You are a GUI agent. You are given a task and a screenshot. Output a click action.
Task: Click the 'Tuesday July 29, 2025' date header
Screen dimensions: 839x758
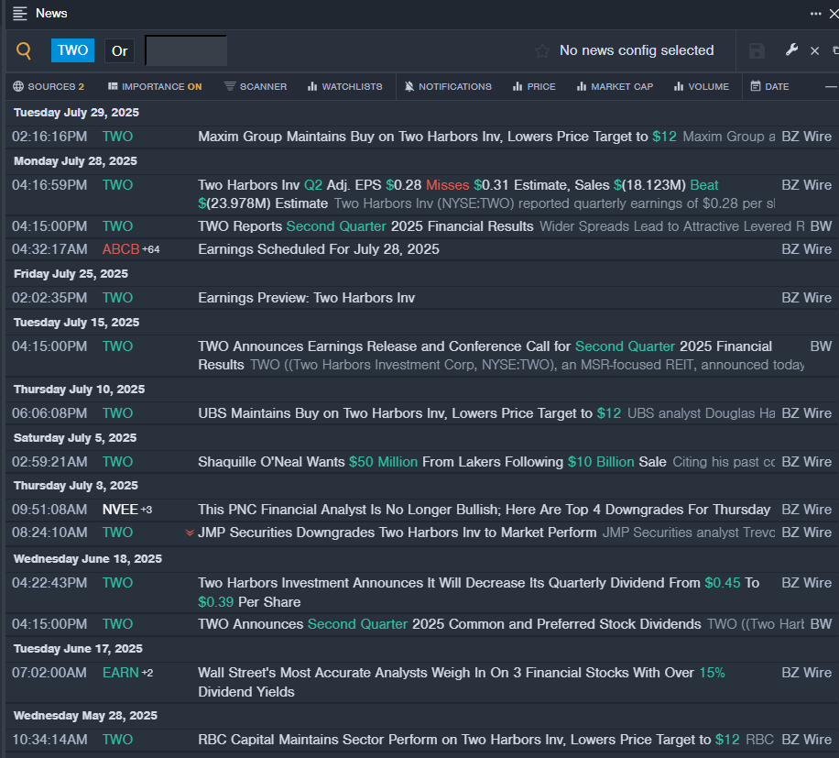[77, 113]
